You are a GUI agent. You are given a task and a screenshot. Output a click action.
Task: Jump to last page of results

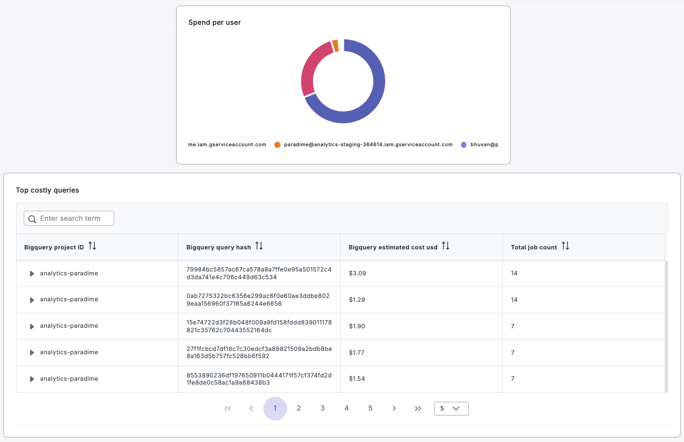(418, 408)
